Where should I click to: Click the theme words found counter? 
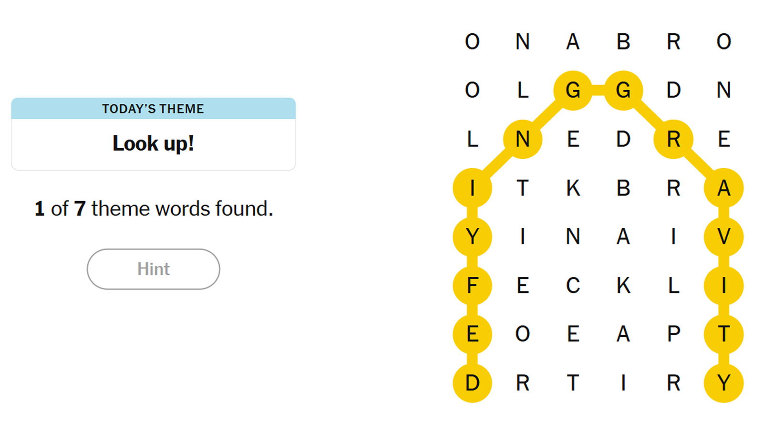(x=154, y=209)
